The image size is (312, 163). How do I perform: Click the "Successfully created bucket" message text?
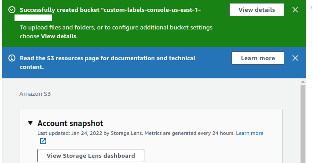110,10
